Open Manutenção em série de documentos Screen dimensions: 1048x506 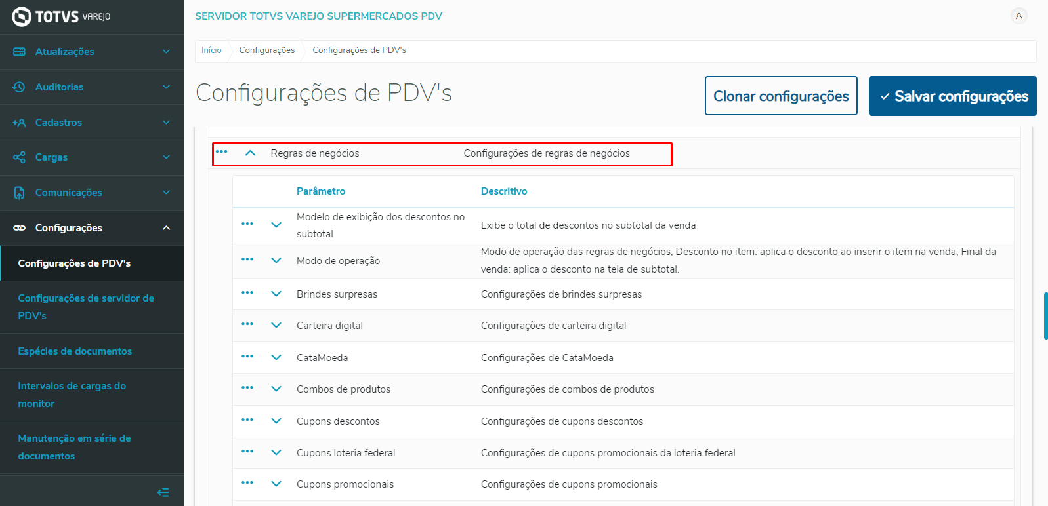point(92,447)
